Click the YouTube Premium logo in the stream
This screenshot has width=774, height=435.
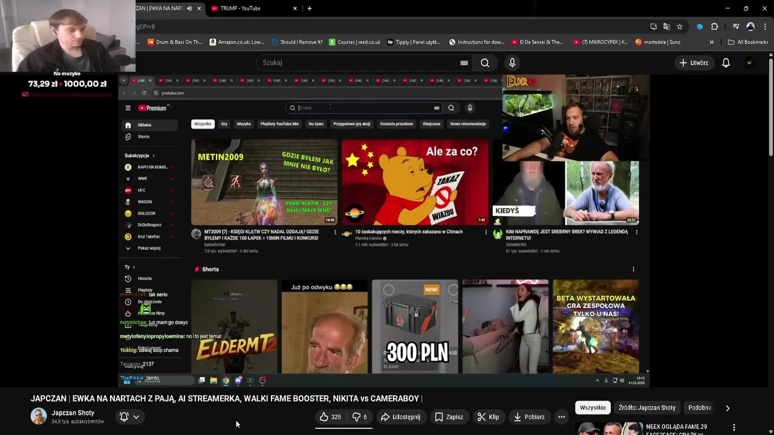click(153, 108)
